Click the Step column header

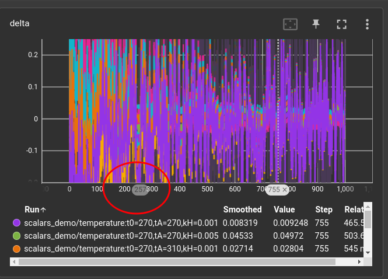(324, 210)
